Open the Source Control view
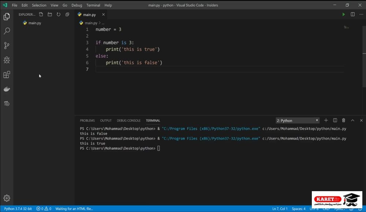Viewport: 366px width, 212px height. (x=7, y=45)
